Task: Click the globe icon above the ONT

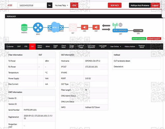Action: (120, 25)
